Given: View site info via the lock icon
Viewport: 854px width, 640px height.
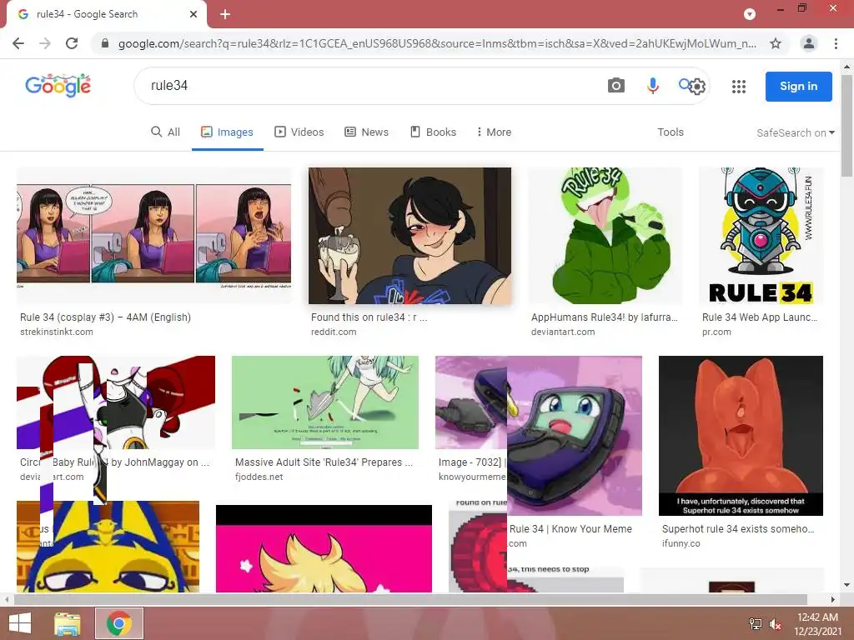Looking at the screenshot, I should point(105,43).
